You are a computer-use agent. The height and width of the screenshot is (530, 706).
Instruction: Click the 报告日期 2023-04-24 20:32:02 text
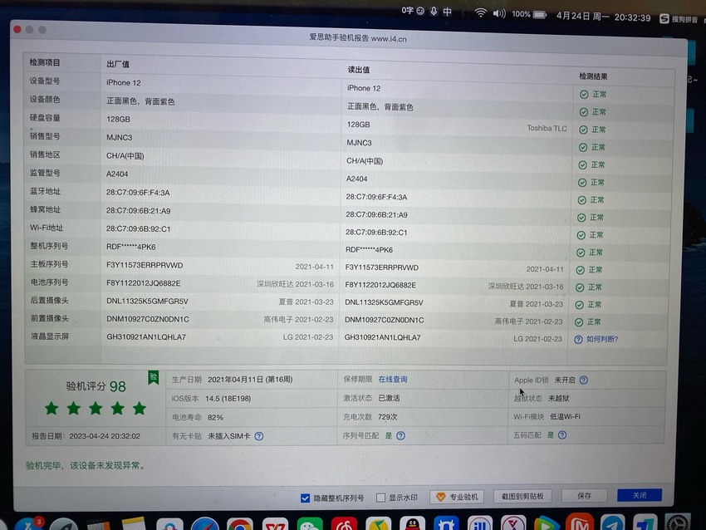click(86, 436)
